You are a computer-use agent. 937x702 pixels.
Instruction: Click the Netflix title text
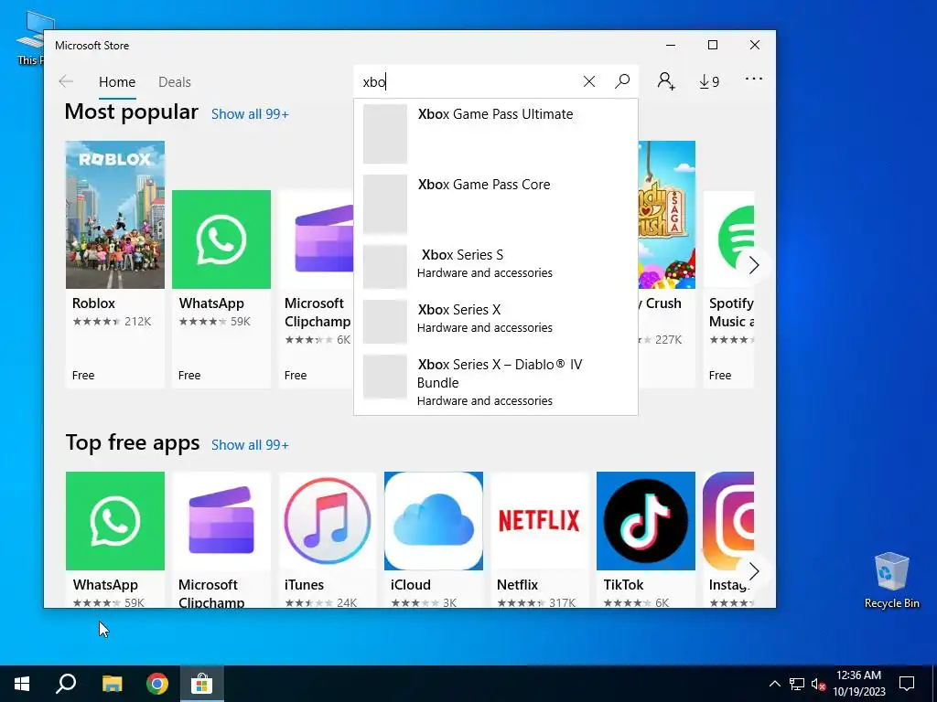coord(518,585)
